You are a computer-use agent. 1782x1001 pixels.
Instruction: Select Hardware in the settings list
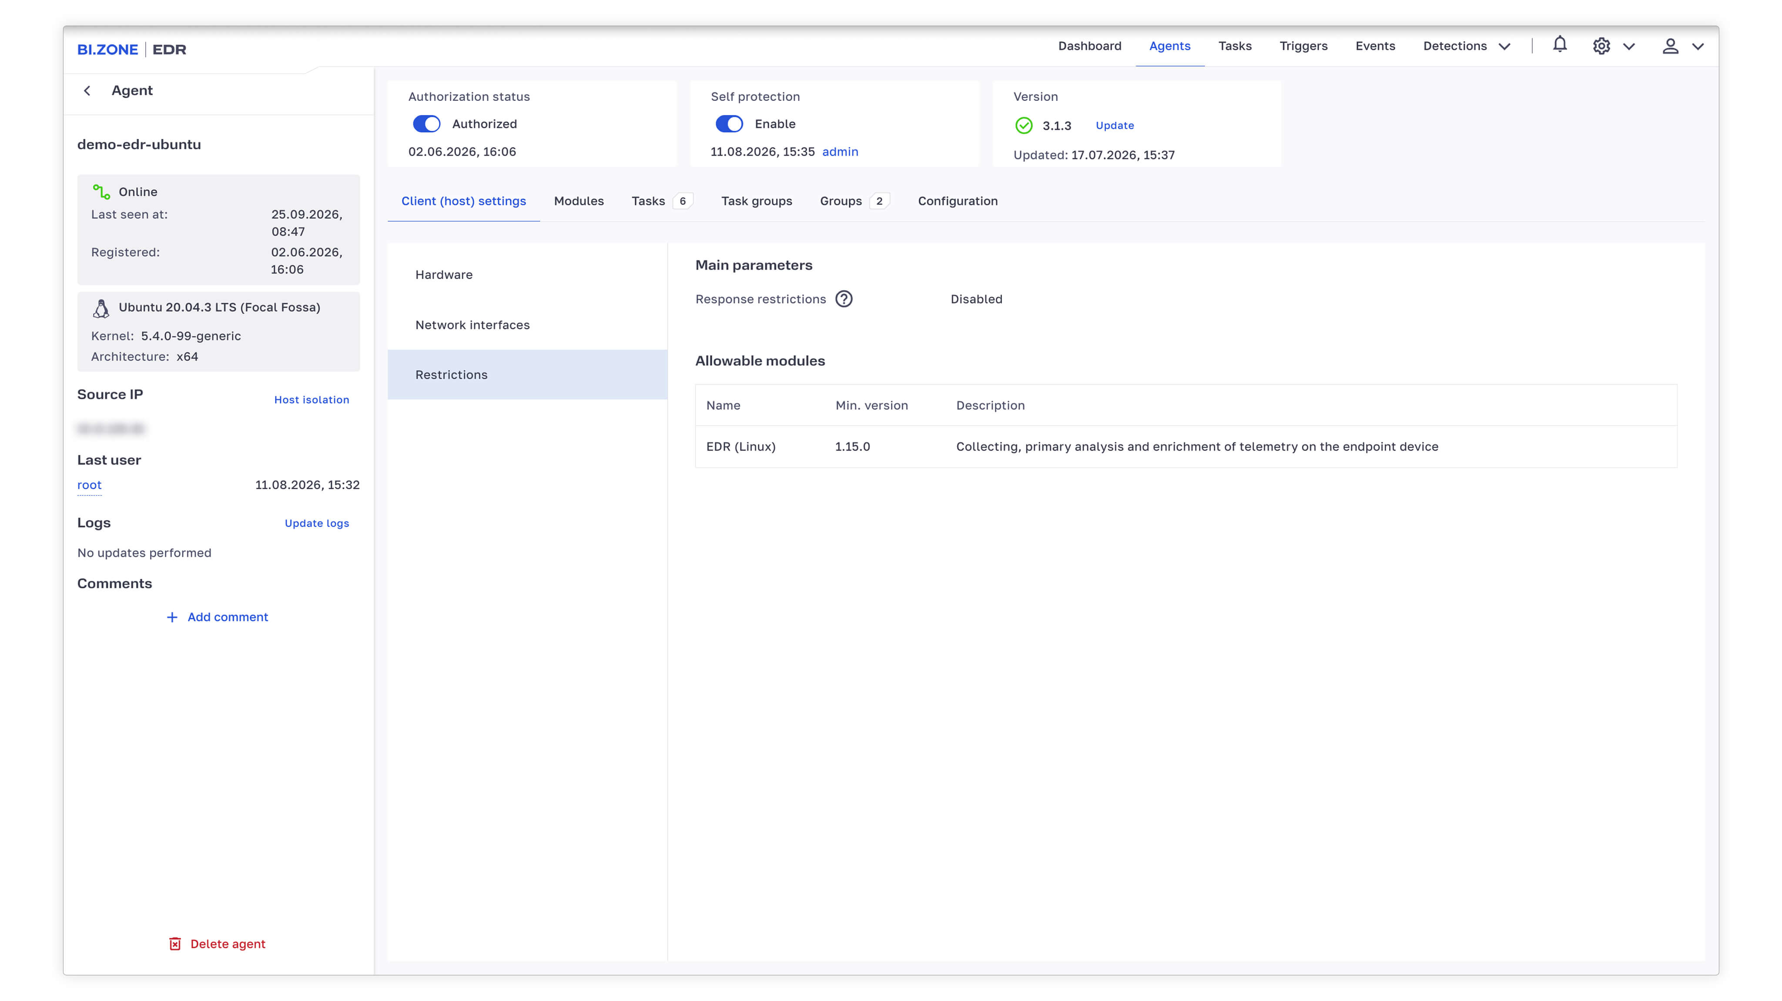tap(527, 275)
